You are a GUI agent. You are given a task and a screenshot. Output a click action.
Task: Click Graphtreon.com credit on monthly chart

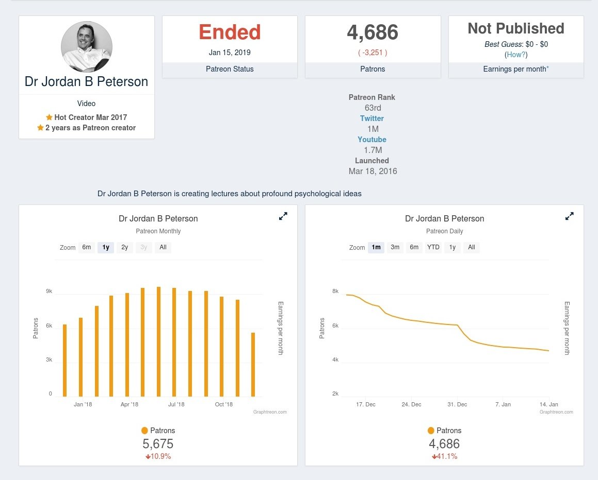[270, 412]
